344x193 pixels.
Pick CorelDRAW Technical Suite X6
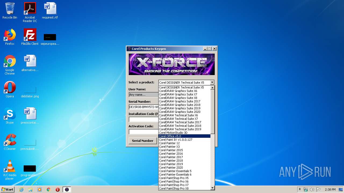[184, 115]
